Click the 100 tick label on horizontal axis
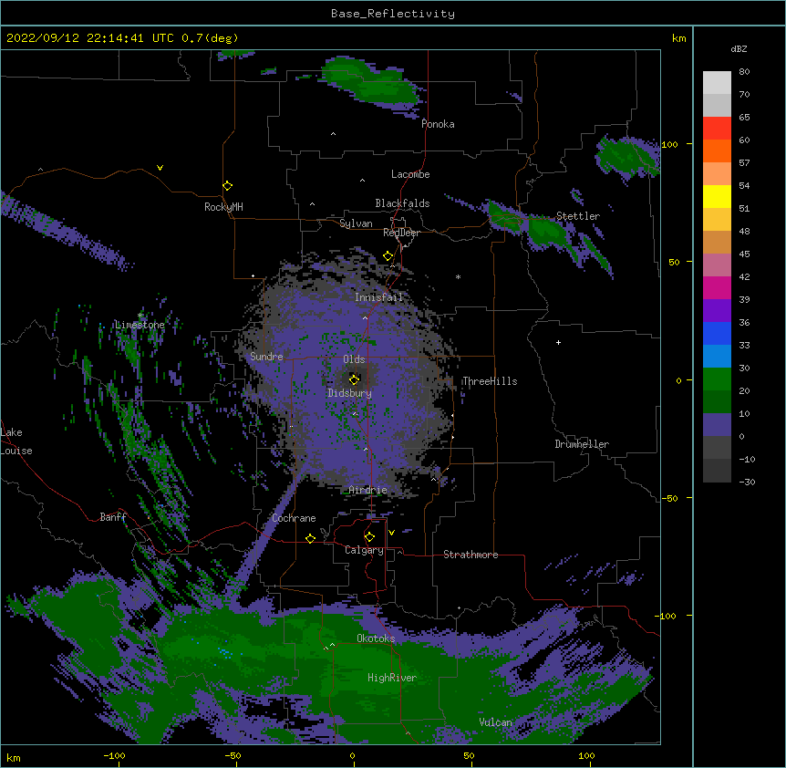 point(586,755)
